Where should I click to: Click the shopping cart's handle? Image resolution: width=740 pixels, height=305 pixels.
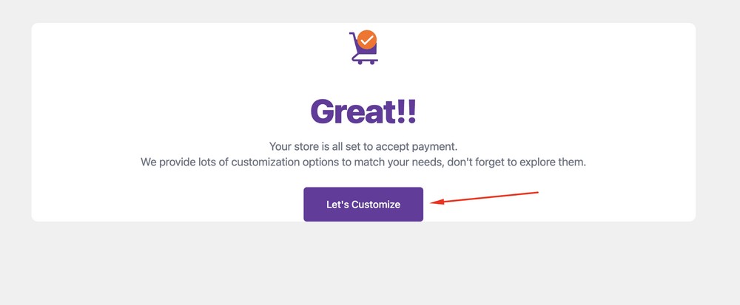tap(352, 35)
